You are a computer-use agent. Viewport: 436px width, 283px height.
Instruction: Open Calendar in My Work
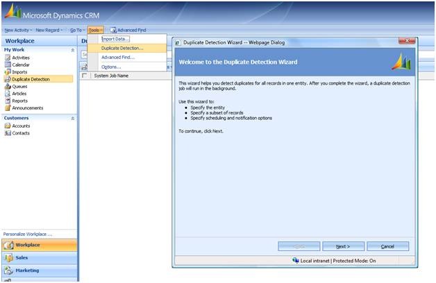(21, 65)
